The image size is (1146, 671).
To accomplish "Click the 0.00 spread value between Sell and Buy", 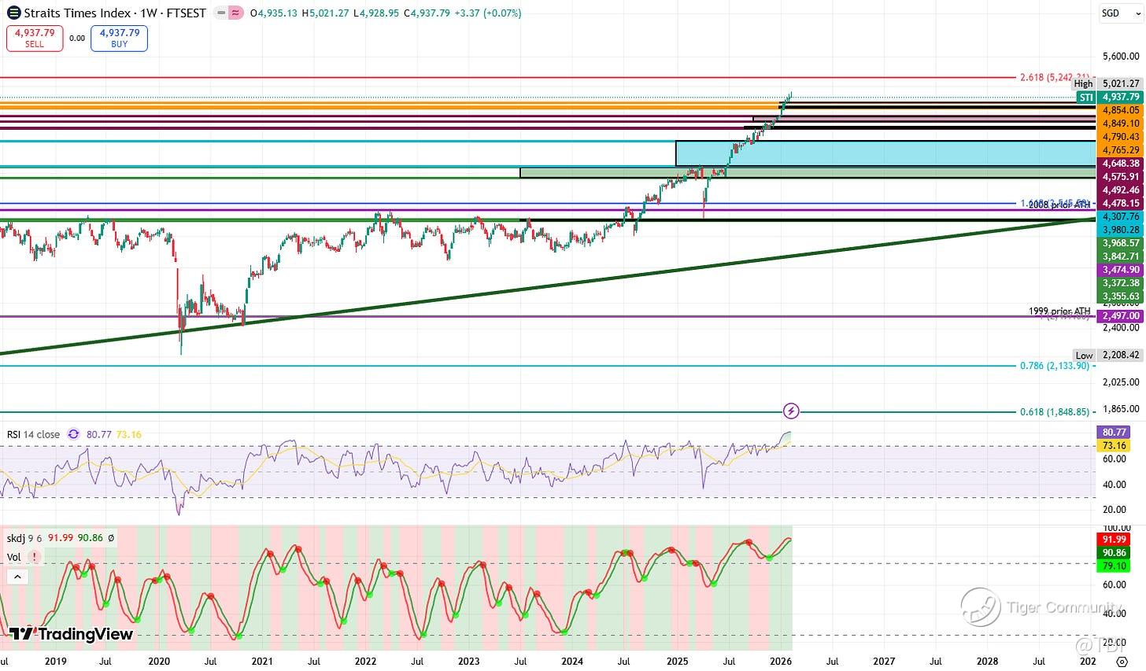I will coord(76,39).
